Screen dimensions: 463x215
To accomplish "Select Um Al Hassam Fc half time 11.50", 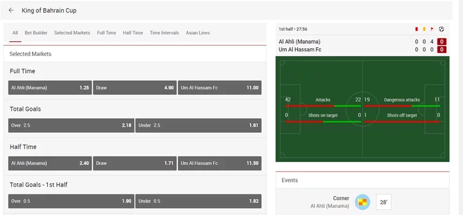I will point(220,163).
